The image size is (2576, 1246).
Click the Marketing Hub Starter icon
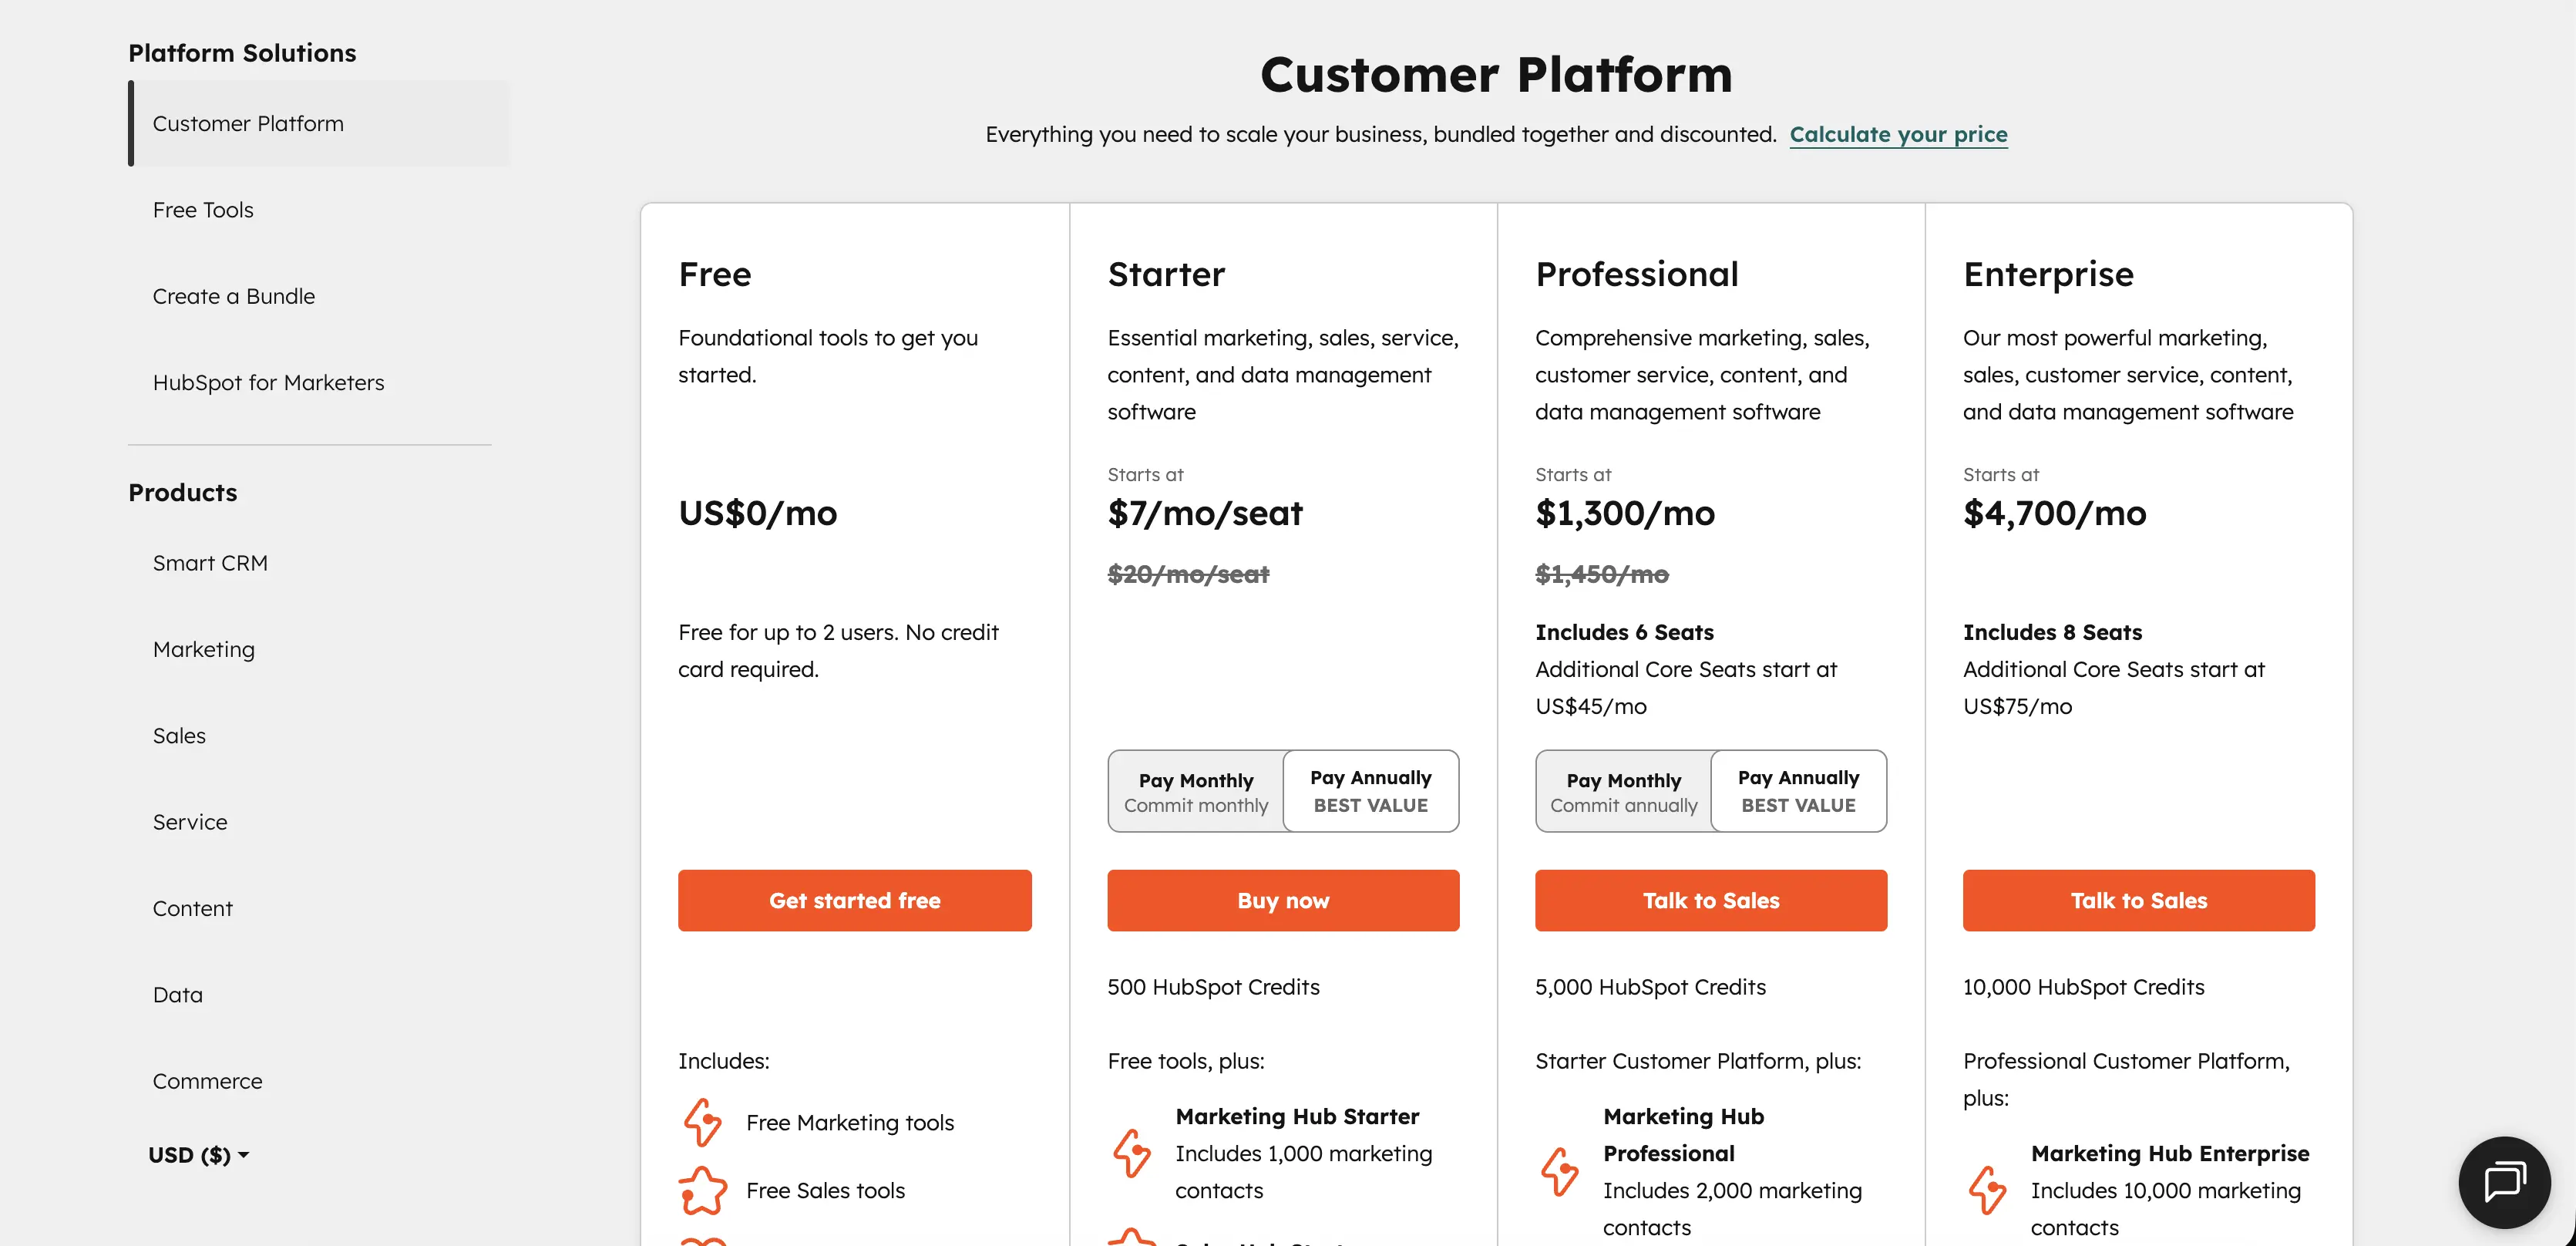coord(1131,1153)
